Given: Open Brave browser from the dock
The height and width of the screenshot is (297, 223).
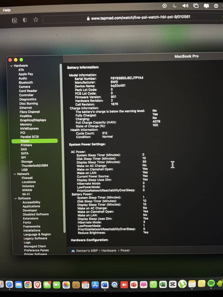Looking at the screenshot, I should click(x=37, y=284).
